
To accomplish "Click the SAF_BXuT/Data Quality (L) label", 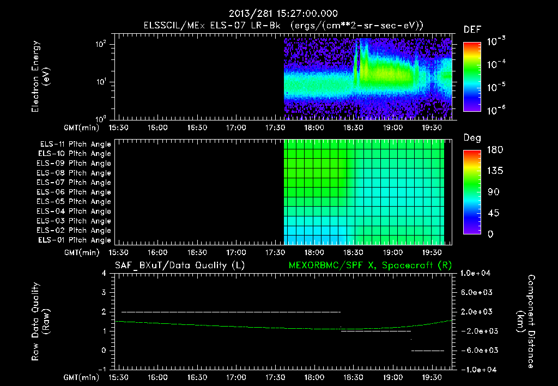I will 180,266.
